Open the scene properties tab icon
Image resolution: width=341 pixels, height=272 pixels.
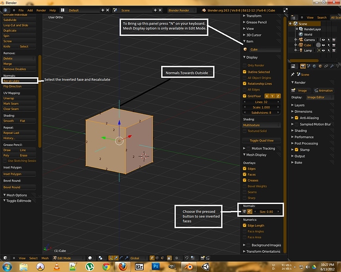click(x=308, y=66)
